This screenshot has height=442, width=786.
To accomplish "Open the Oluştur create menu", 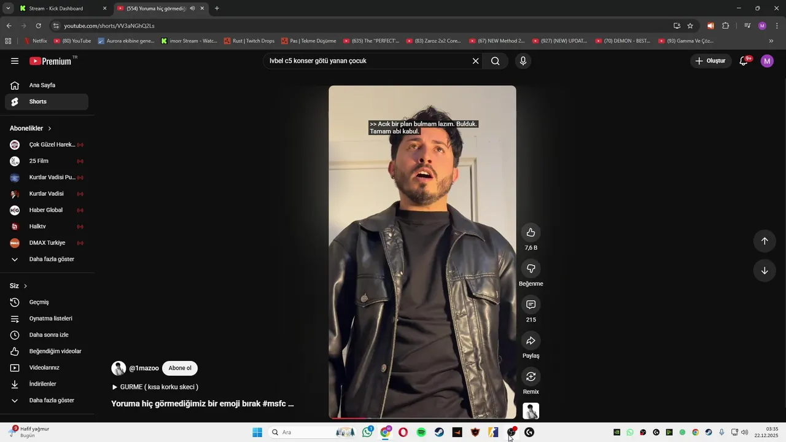I will (710, 61).
